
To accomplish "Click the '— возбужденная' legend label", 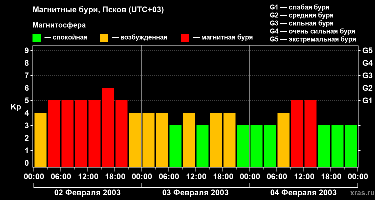I will (x=139, y=37).
